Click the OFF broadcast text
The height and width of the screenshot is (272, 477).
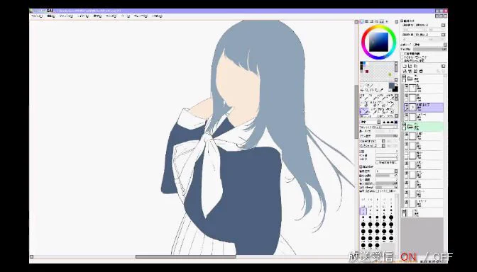[442, 257]
